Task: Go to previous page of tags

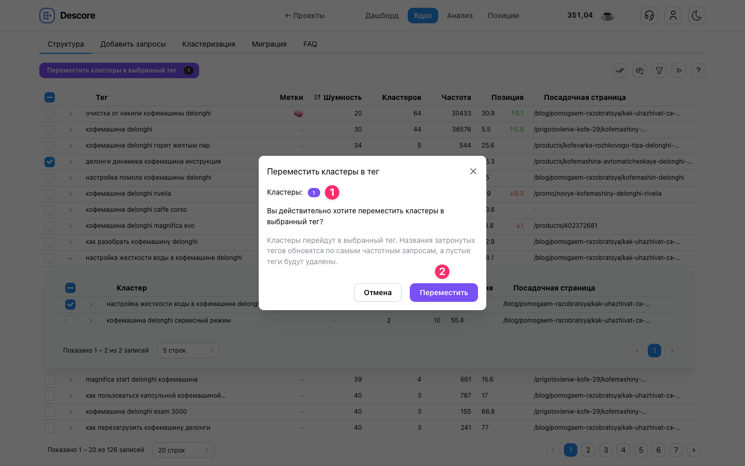Action: (x=553, y=450)
